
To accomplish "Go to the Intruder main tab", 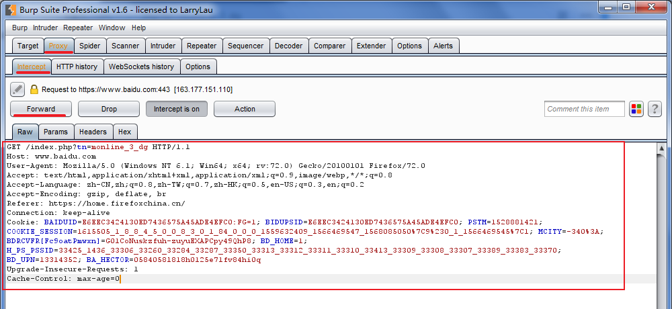I will 163,46.
